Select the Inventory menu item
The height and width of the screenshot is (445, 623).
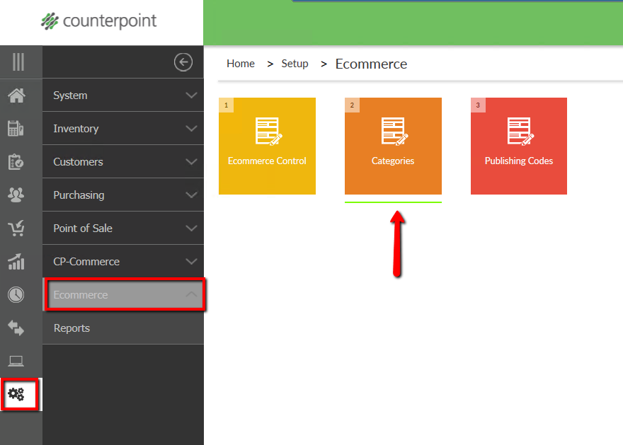[x=123, y=129]
